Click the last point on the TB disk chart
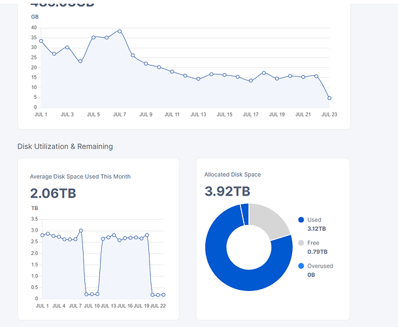Image resolution: width=398 pixels, height=327 pixels. point(163,295)
